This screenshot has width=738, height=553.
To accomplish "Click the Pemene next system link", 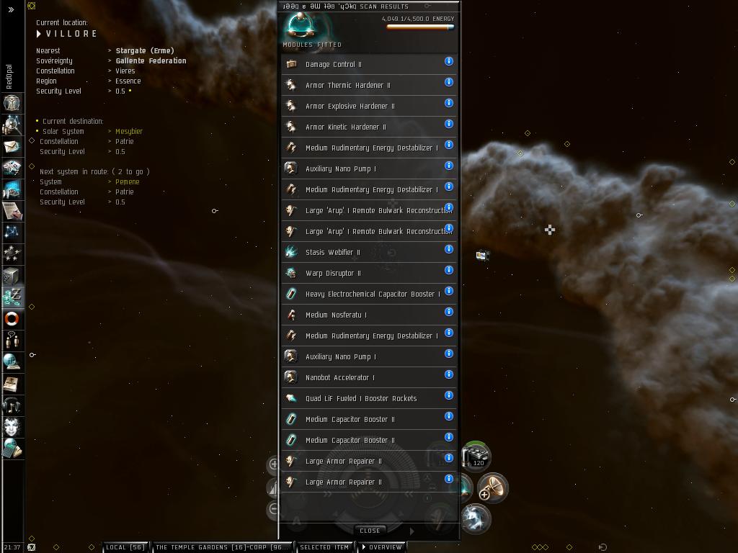I will tap(128, 182).
